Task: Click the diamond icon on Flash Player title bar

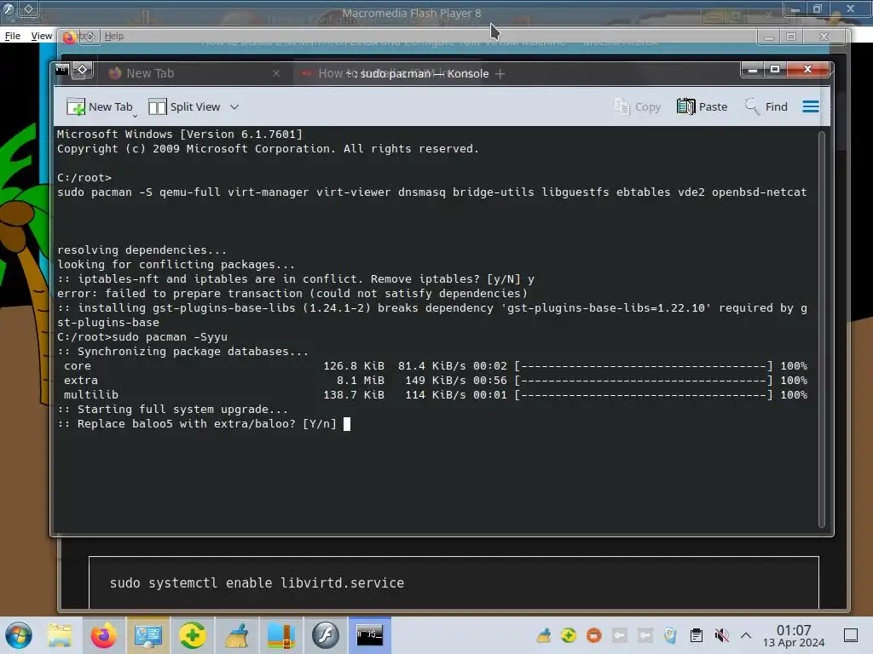Action: point(28,9)
